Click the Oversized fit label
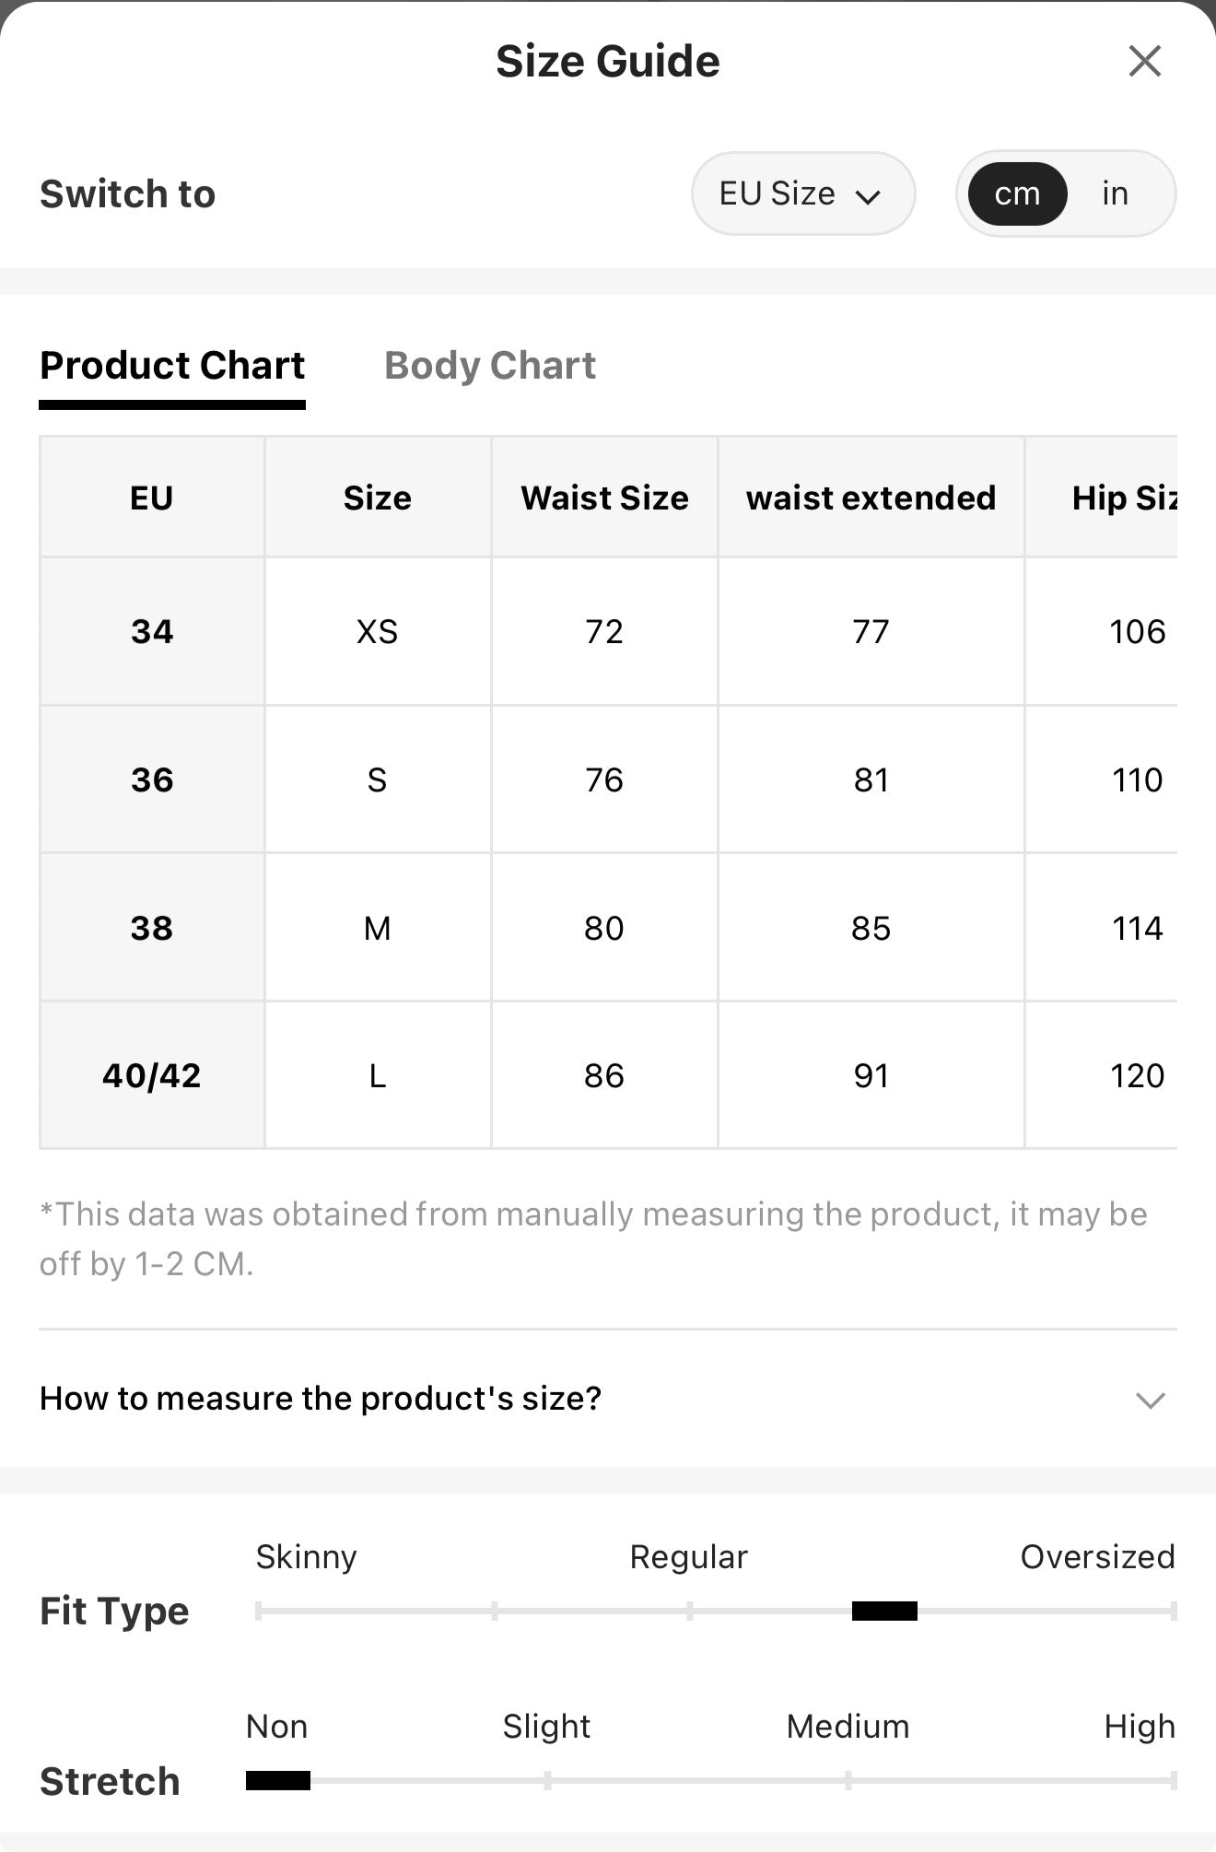1216x1852 pixels. click(1097, 1556)
